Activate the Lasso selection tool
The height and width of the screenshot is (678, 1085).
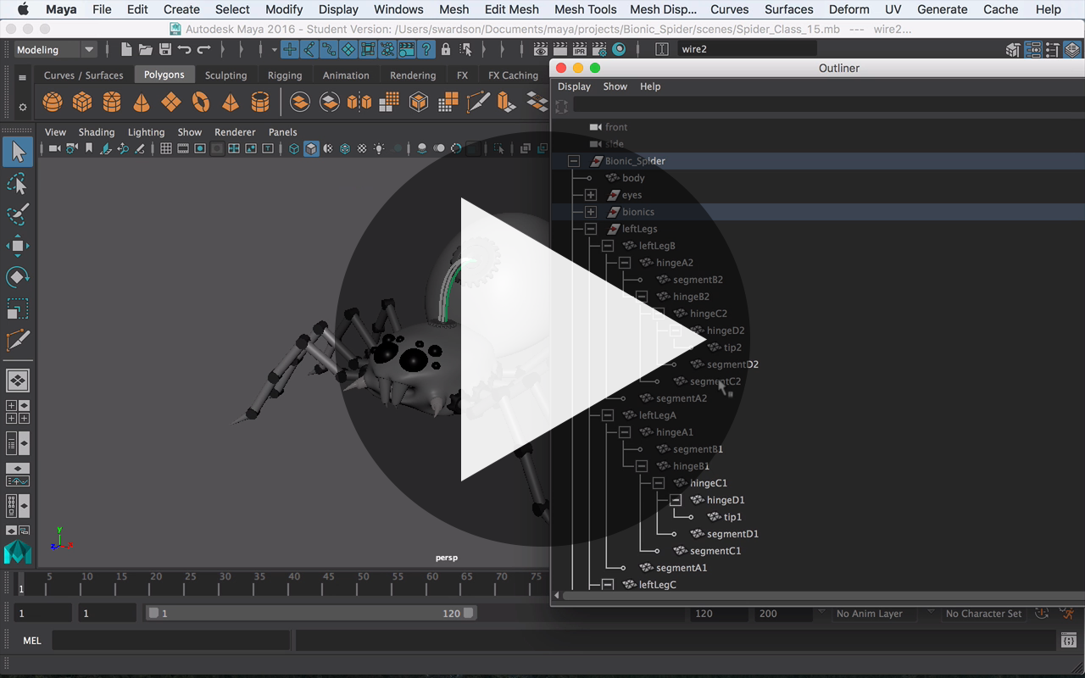coord(19,185)
